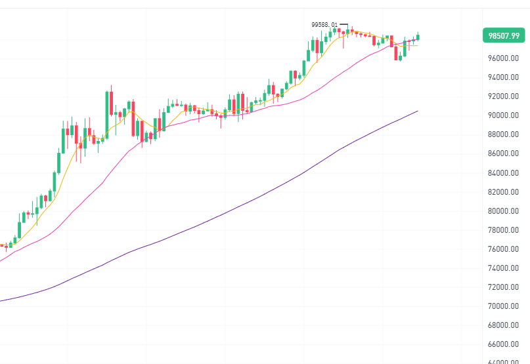
Task: Click the 88000.00 price axis label
Action: coord(503,134)
